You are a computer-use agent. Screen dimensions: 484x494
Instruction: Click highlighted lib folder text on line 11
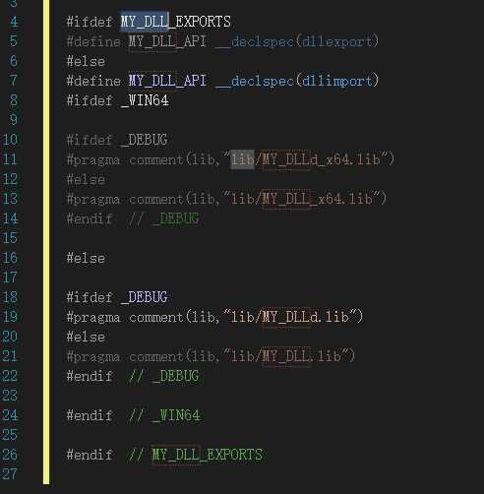pyautogui.click(x=242, y=159)
